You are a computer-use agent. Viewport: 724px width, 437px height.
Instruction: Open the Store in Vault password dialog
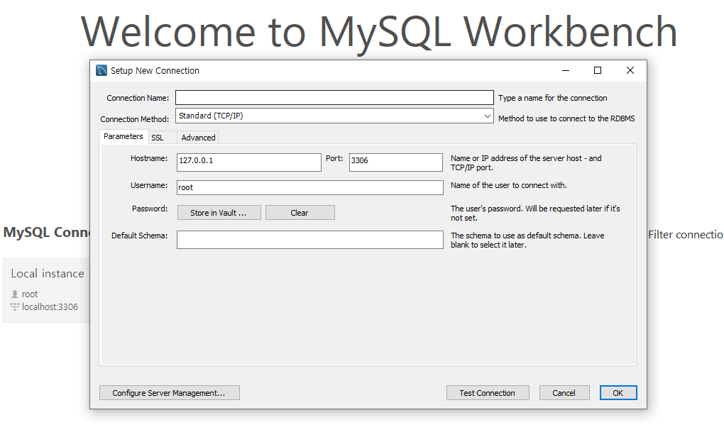click(x=219, y=212)
